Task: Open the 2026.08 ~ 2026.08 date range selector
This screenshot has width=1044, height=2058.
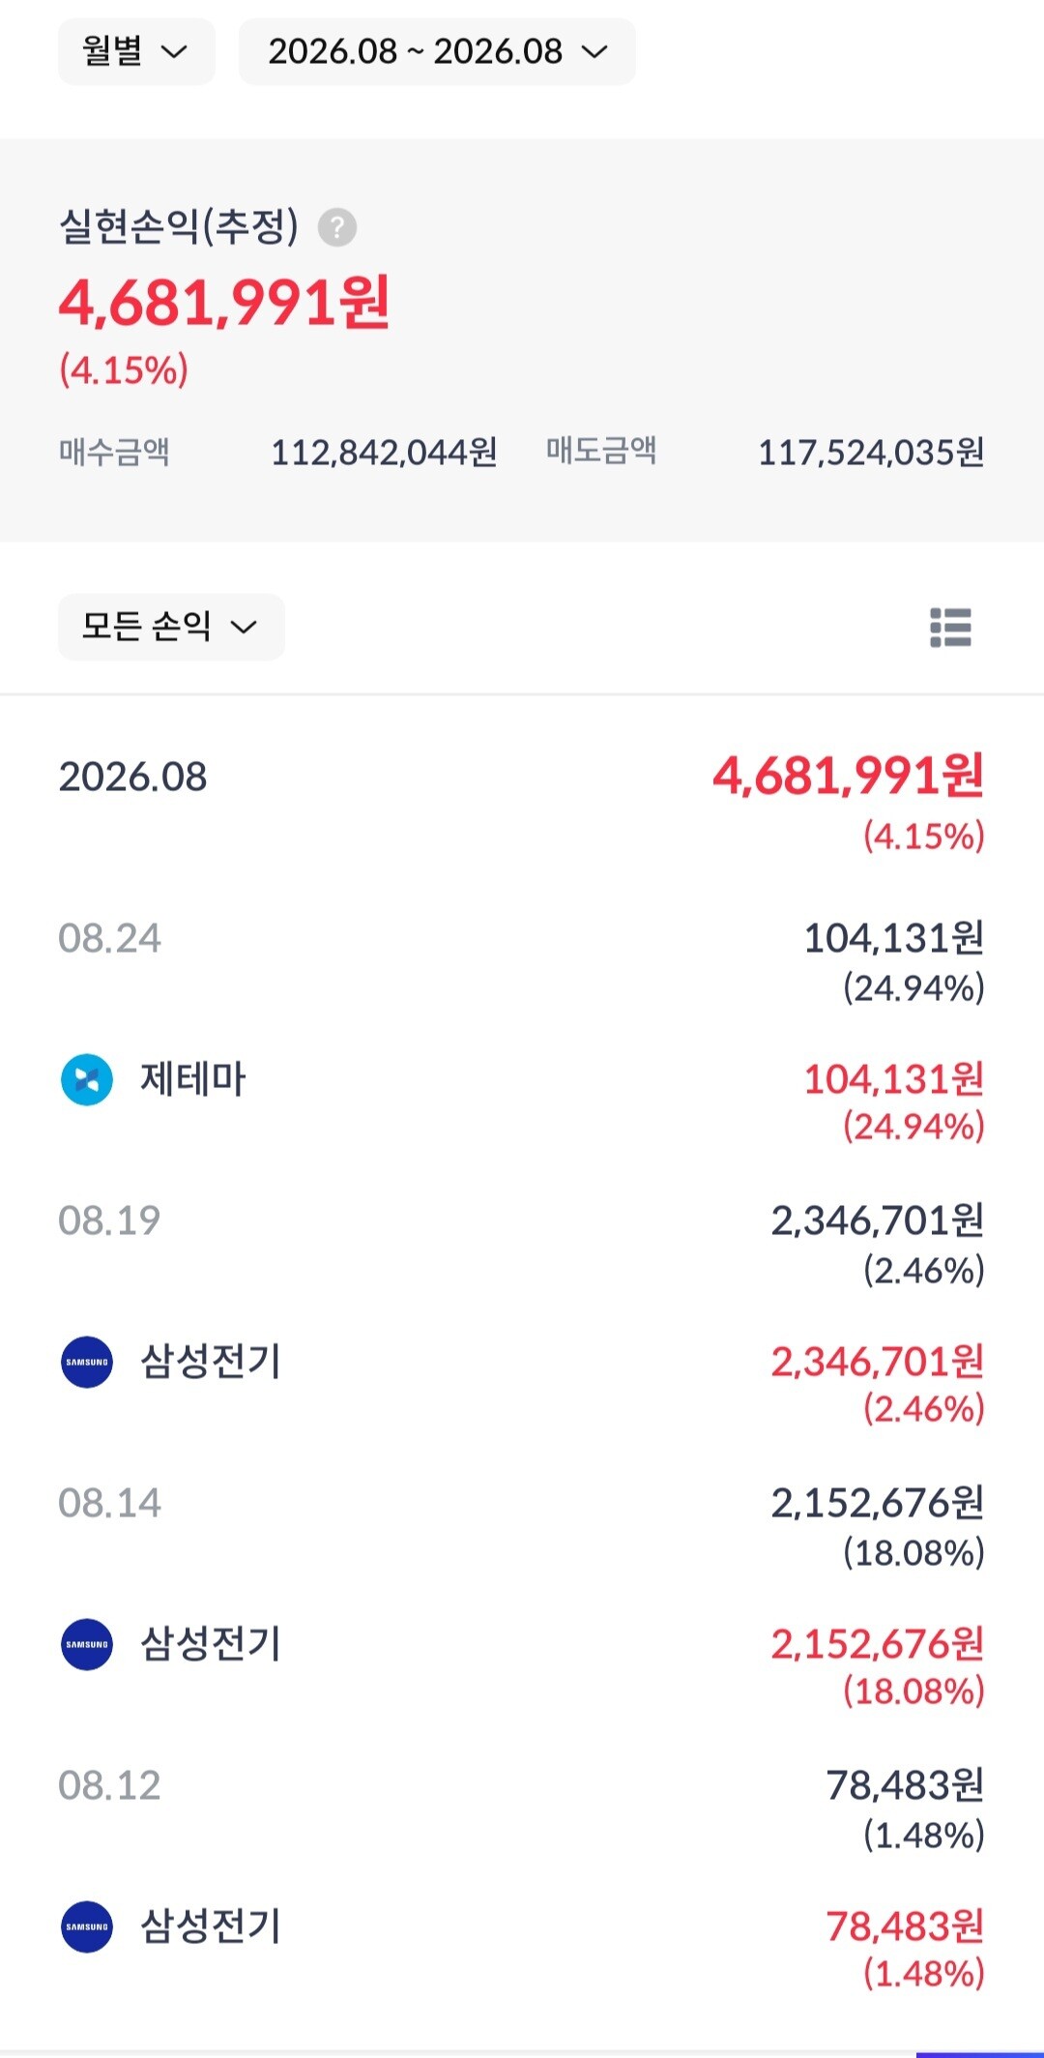Action: [x=437, y=51]
